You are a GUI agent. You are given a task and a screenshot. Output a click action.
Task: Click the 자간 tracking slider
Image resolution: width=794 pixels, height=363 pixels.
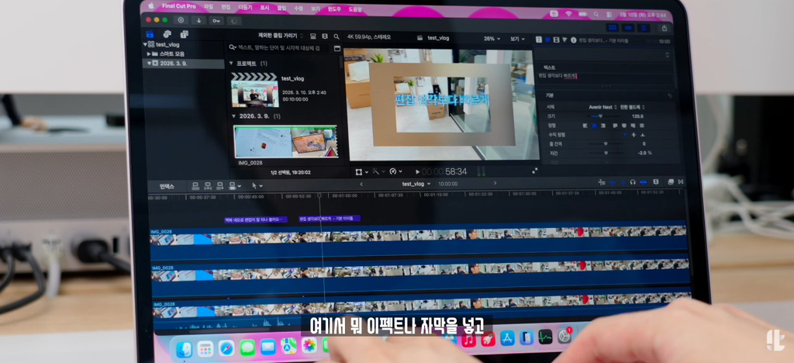(606, 152)
